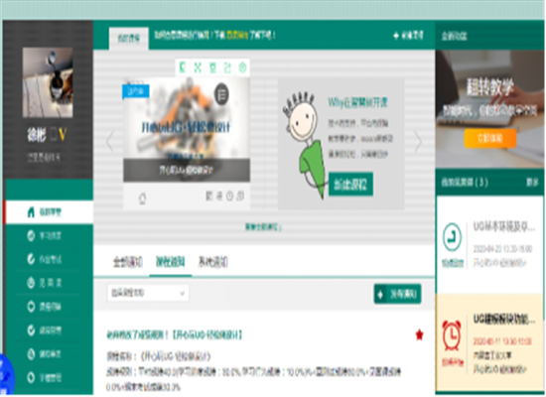Show the previous course with the left arrow
Image resolution: width=546 pixels, height=397 pixels.
110,141
